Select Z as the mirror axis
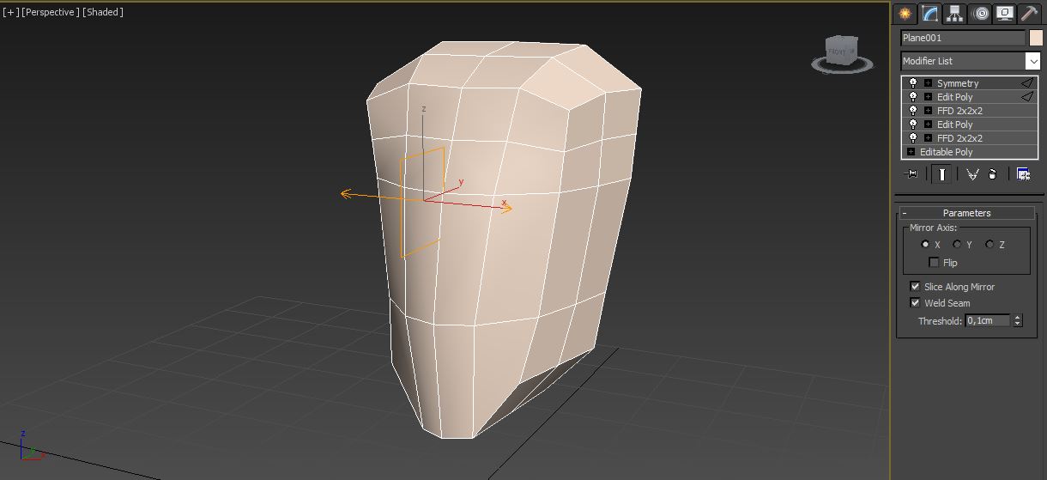The width and height of the screenshot is (1047, 480). pyautogui.click(x=990, y=245)
